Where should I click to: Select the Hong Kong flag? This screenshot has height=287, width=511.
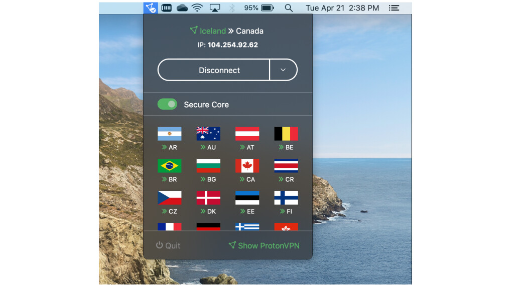click(286, 226)
